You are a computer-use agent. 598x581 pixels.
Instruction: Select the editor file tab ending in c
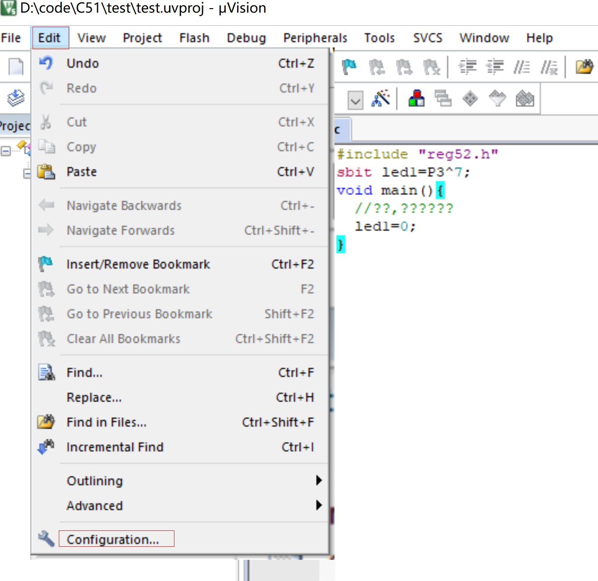pyautogui.click(x=343, y=130)
